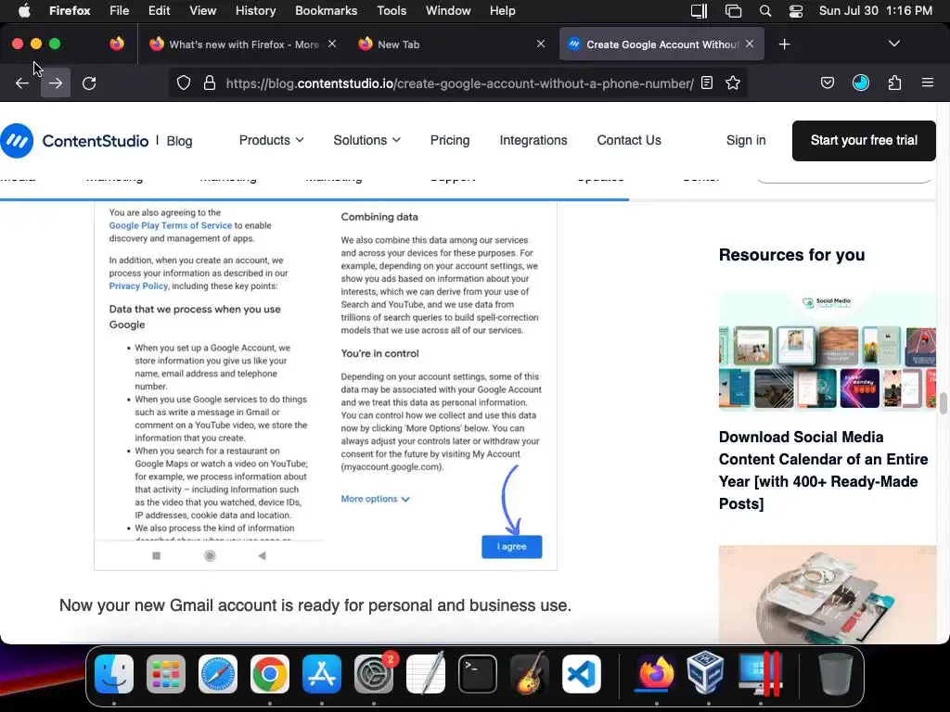Click the social media calendar thumbnail image

(827, 351)
